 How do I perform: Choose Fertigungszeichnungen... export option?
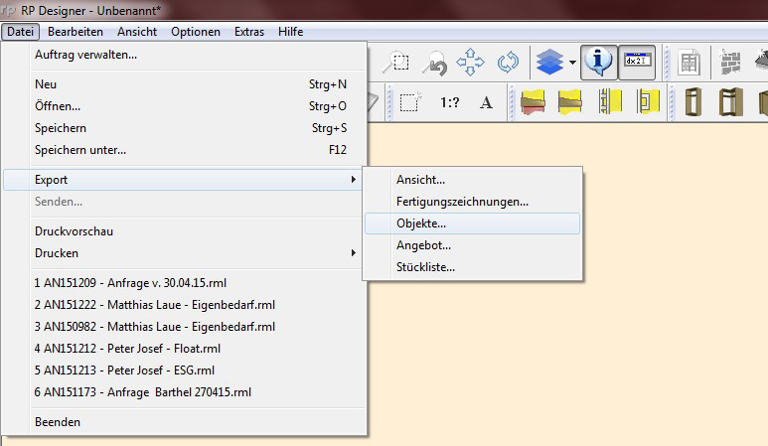(472, 202)
